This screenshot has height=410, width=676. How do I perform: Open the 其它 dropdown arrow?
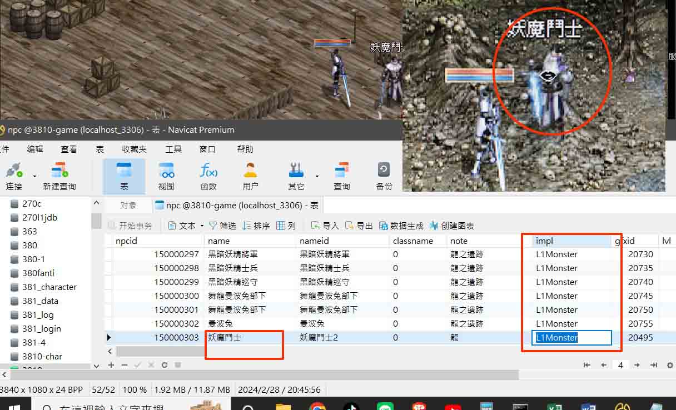pyautogui.click(x=317, y=176)
